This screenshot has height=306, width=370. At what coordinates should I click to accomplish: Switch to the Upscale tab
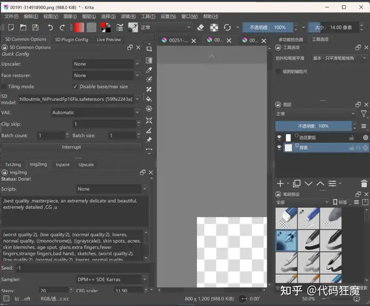click(x=86, y=164)
